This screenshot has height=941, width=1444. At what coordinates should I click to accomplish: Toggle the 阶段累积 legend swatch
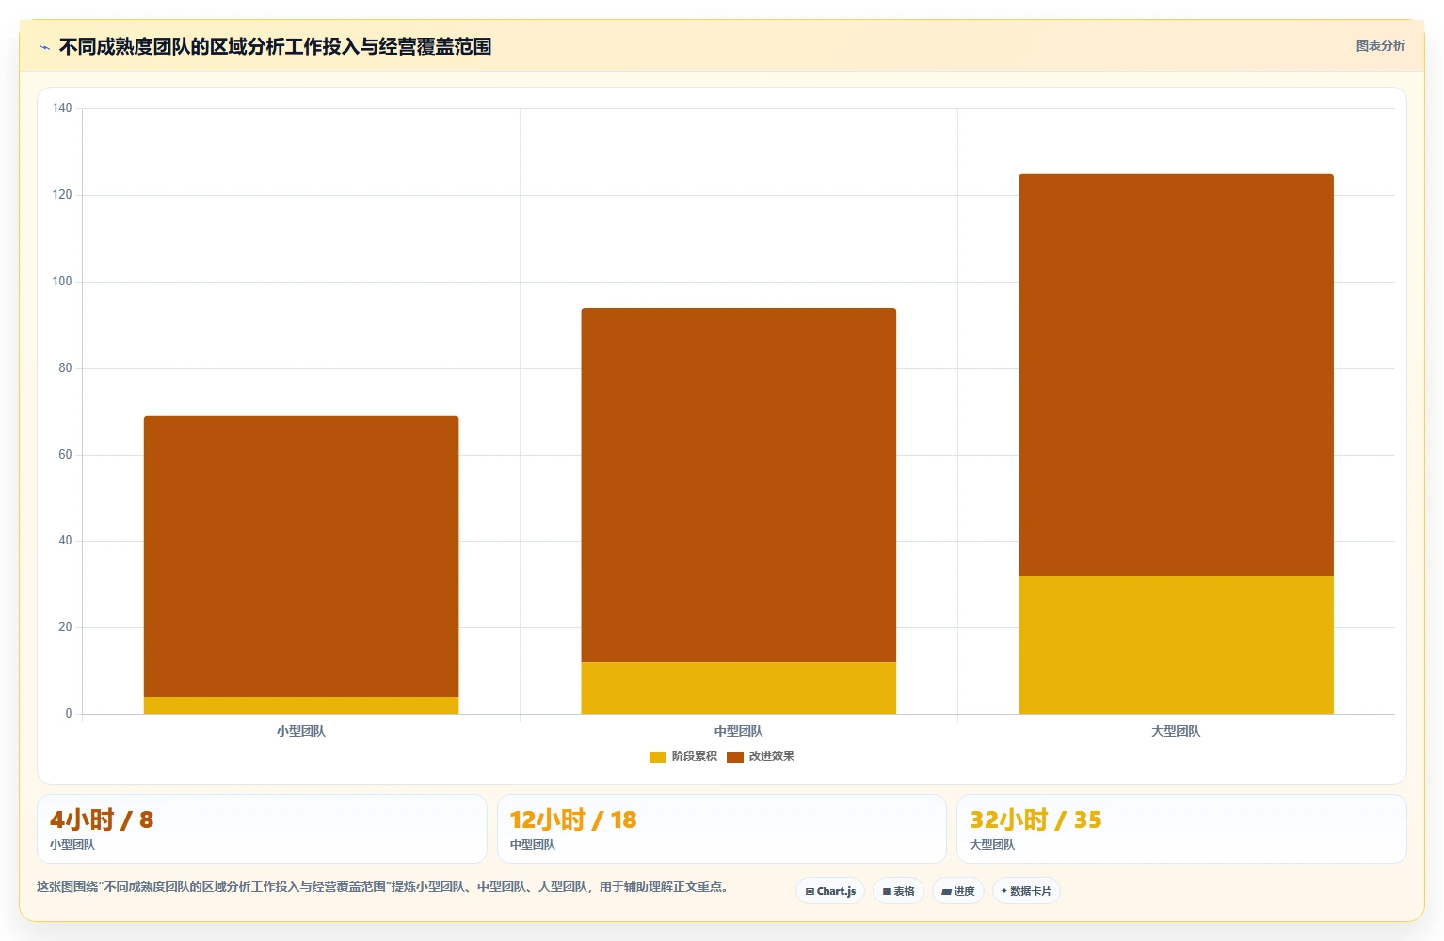(658, 757)
